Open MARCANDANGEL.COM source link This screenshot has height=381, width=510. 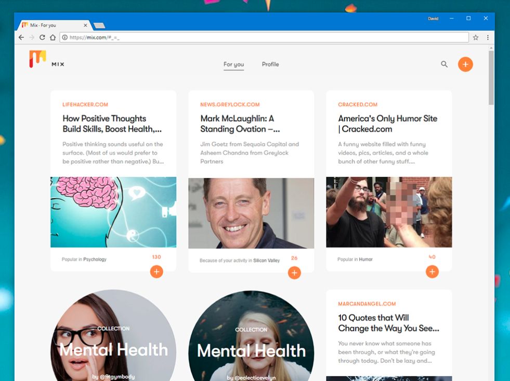click(367, 304)
